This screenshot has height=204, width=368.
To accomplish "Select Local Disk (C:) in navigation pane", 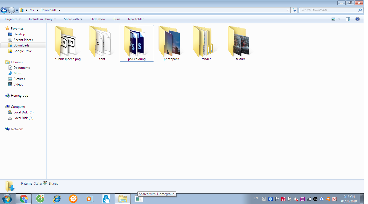I will (x=23, y=112).
